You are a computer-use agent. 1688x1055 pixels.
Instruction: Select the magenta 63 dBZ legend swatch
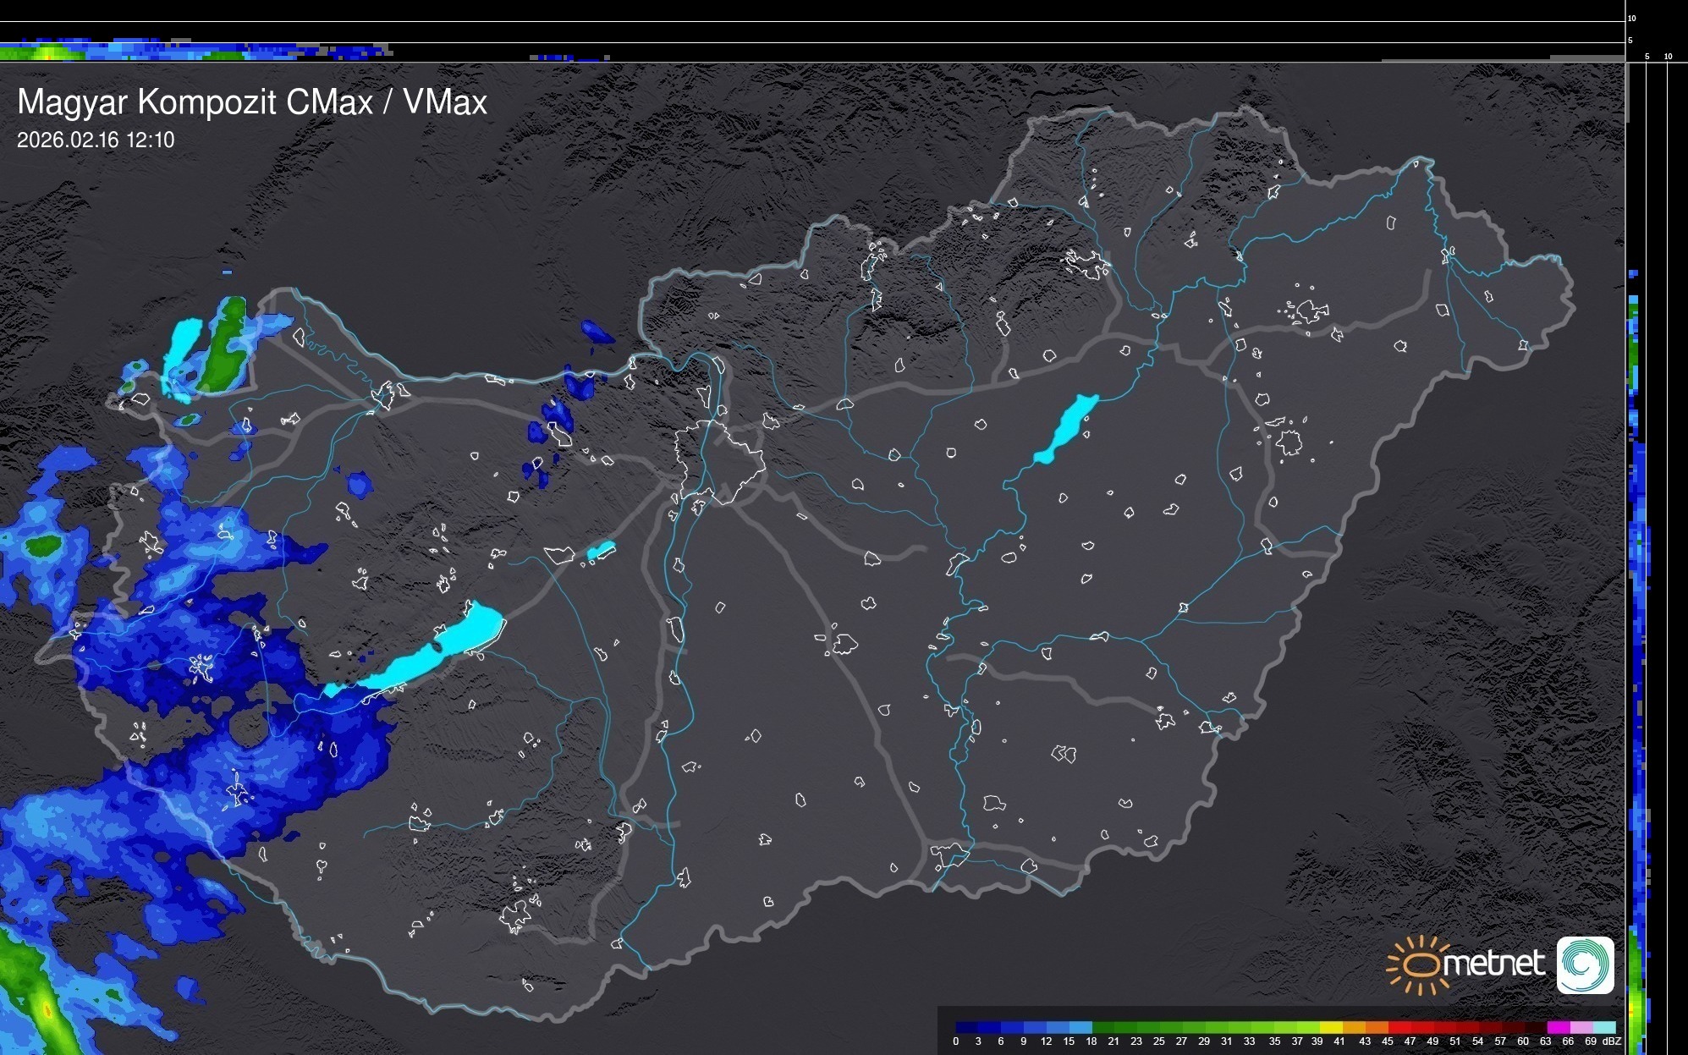(x=1559, y=1028)
